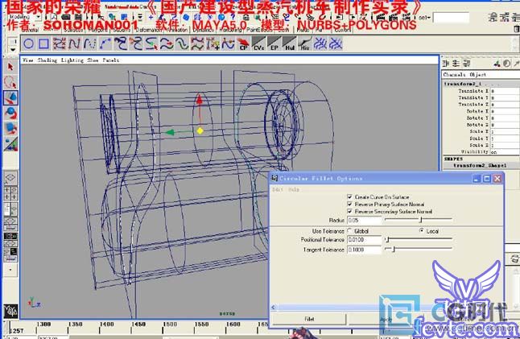This screenshot has height=339, width=520.
Task: Click the Smooth Curve shelf icon
Action: 182,43
